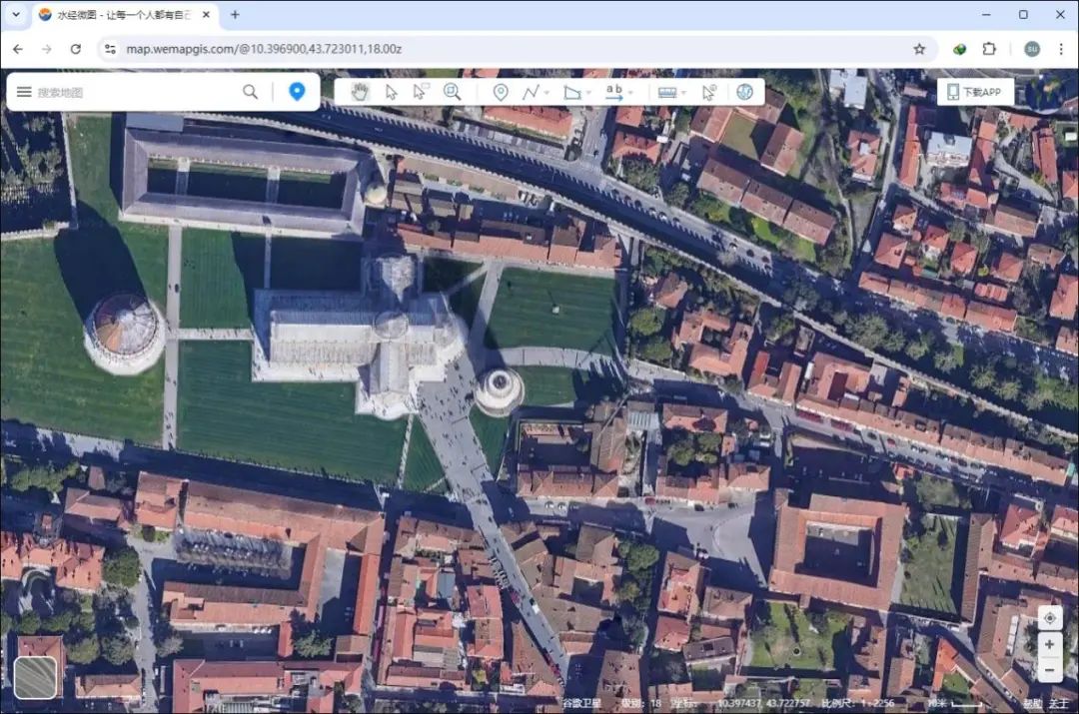Select the draw polyline tool

(x=531, y=92)
